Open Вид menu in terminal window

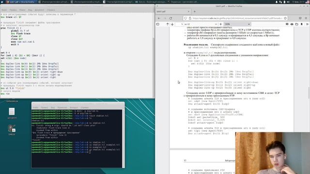[53, 107]
